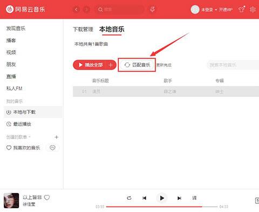Image resolution: width=259 pixels, height=212 pixels.
Task: Open the now-playing album cover thumbnail
Action: coord(11,201)
